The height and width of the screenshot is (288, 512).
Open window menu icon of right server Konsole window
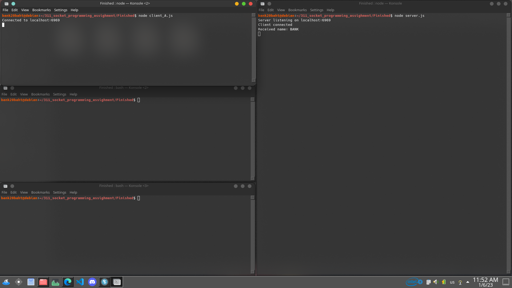pyautogui.click(x=262, y=4)
